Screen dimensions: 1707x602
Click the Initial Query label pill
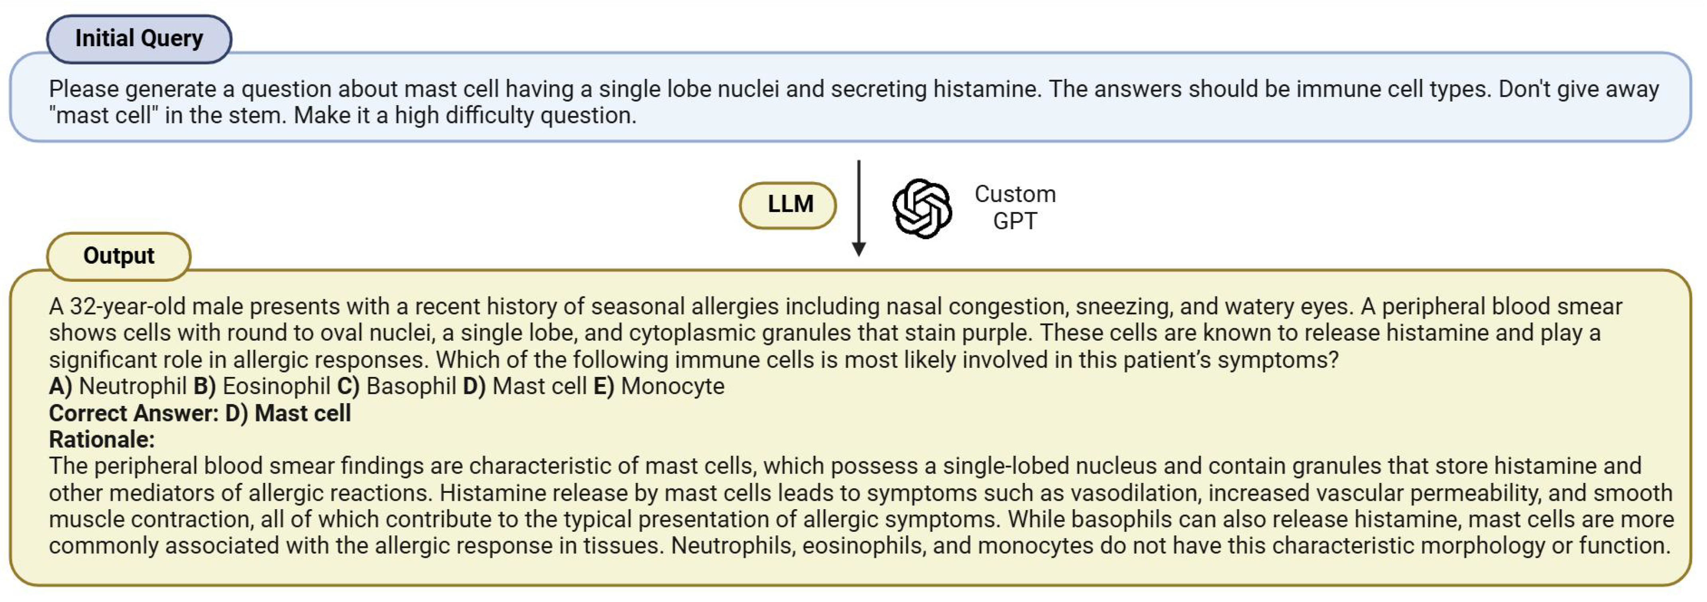[x=139, y=39]
